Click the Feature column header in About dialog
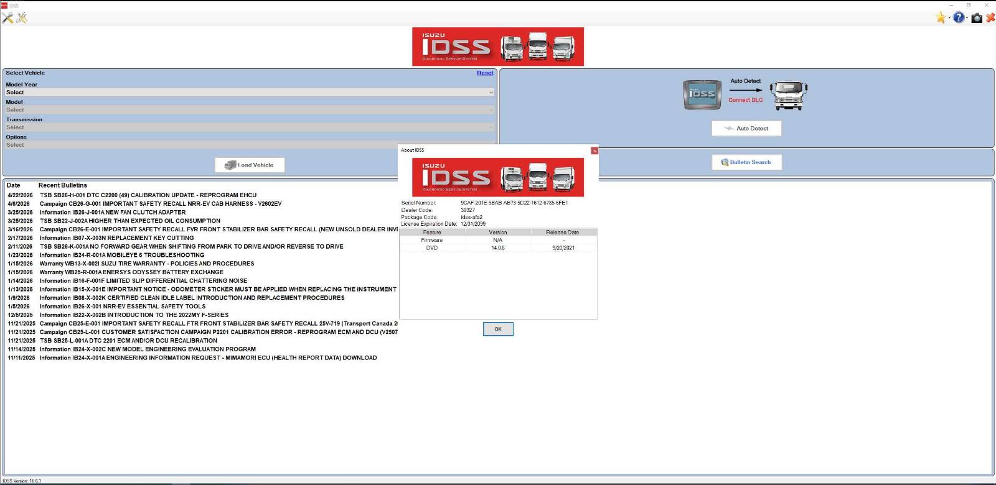The width and height of the screenshot is (996, 485). click(432, 232)
